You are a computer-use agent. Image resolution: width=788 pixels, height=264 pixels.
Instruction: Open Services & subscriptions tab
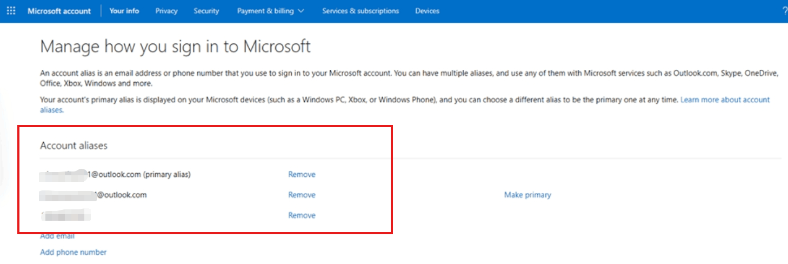coord(360,11)
